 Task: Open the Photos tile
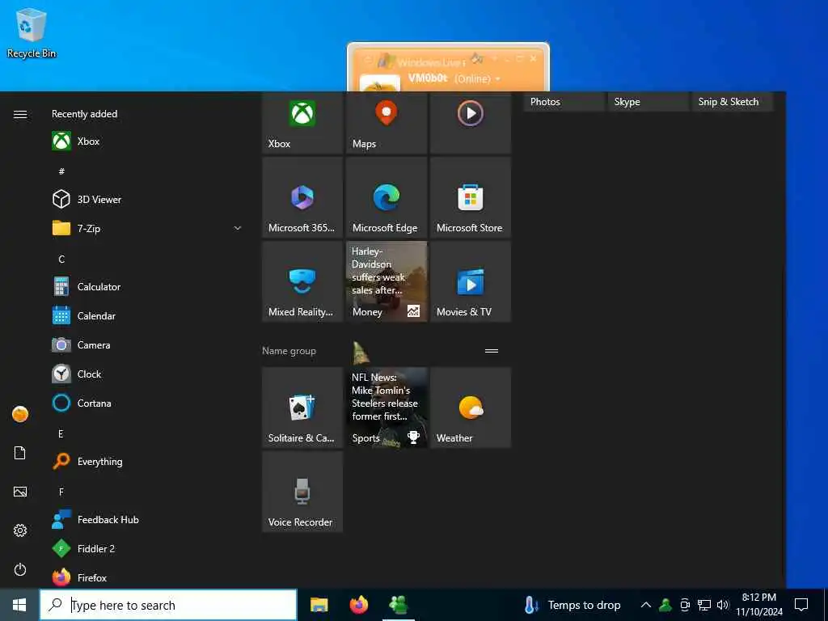pos(564,102)
